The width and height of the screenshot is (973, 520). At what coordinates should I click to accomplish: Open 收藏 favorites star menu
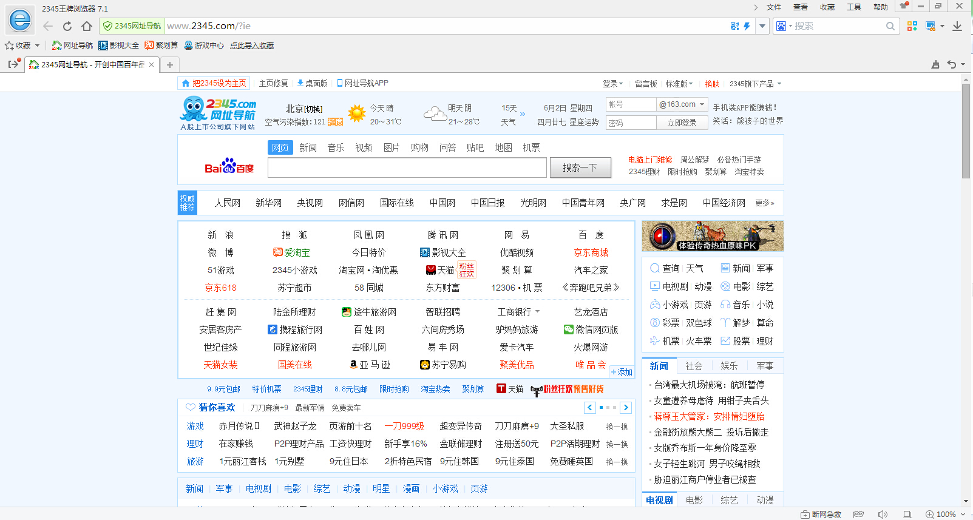pyautogui.click(x=22, y=46)
